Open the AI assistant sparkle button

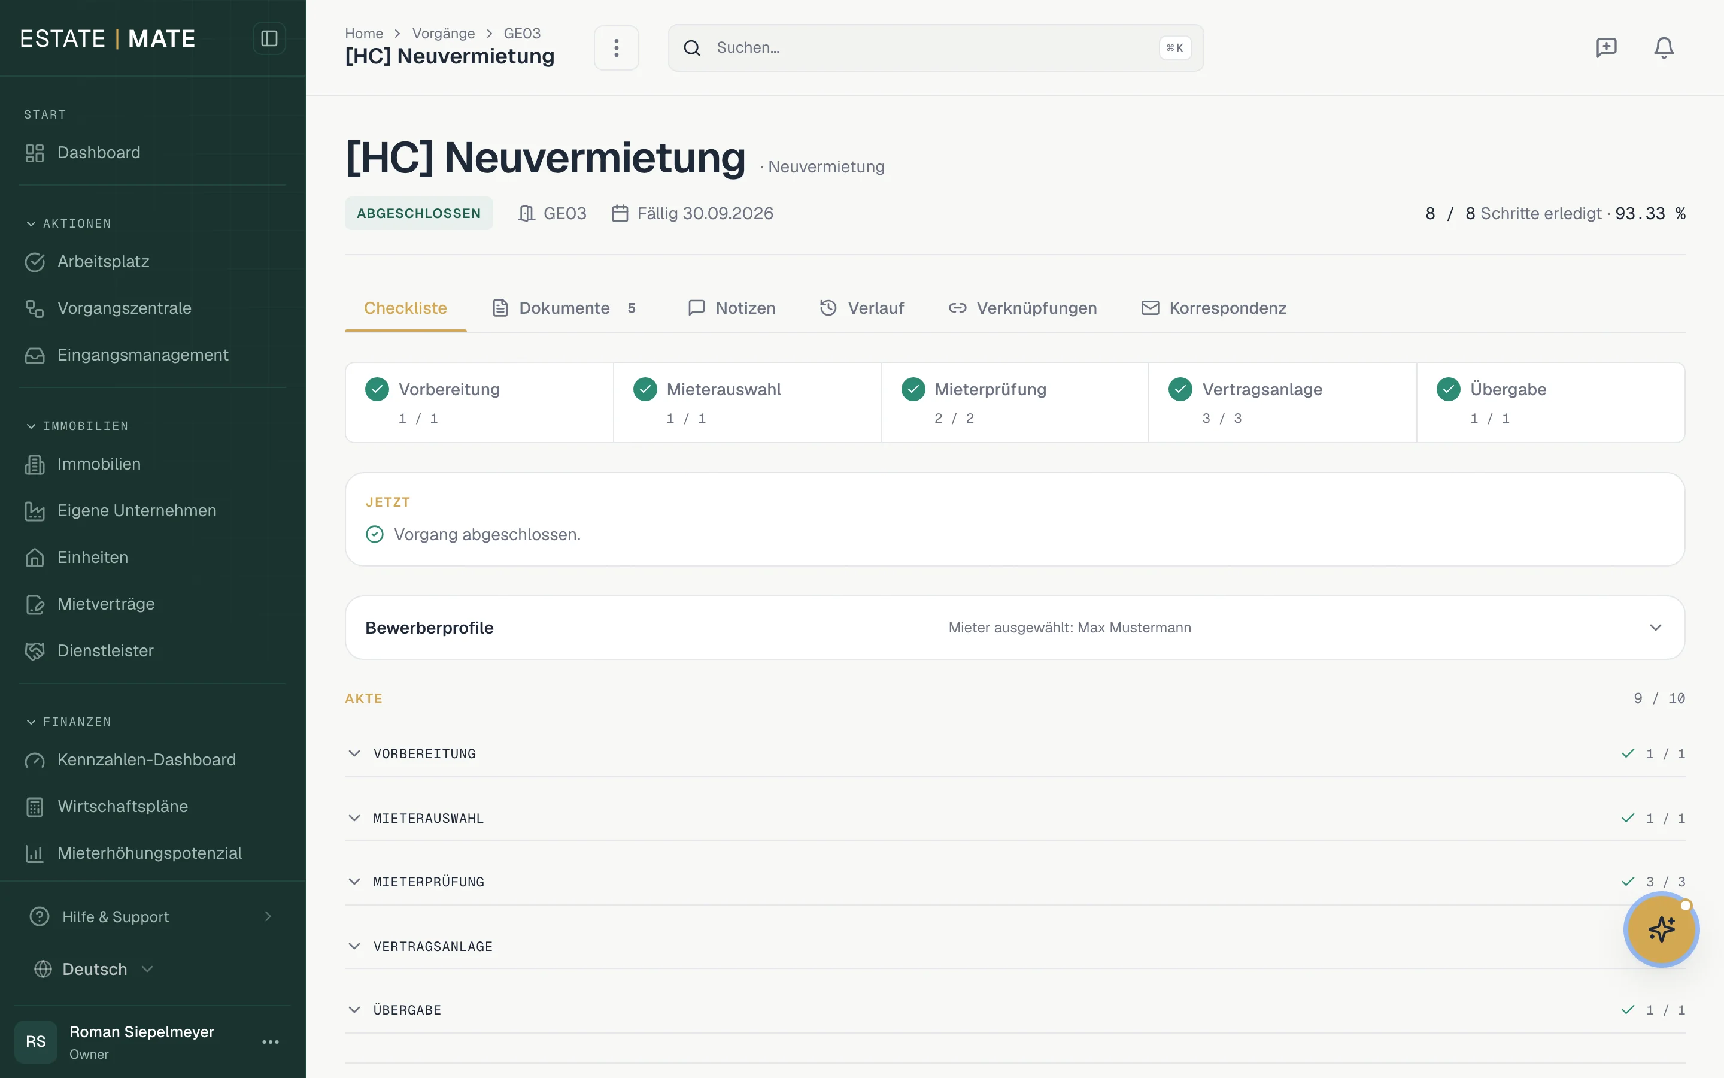pyautogui.click(x=1661, y=929)
